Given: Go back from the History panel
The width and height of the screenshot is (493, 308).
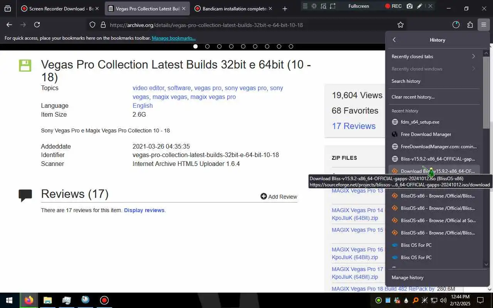Looking at the screenshot, I should click(x=394, y=40).
